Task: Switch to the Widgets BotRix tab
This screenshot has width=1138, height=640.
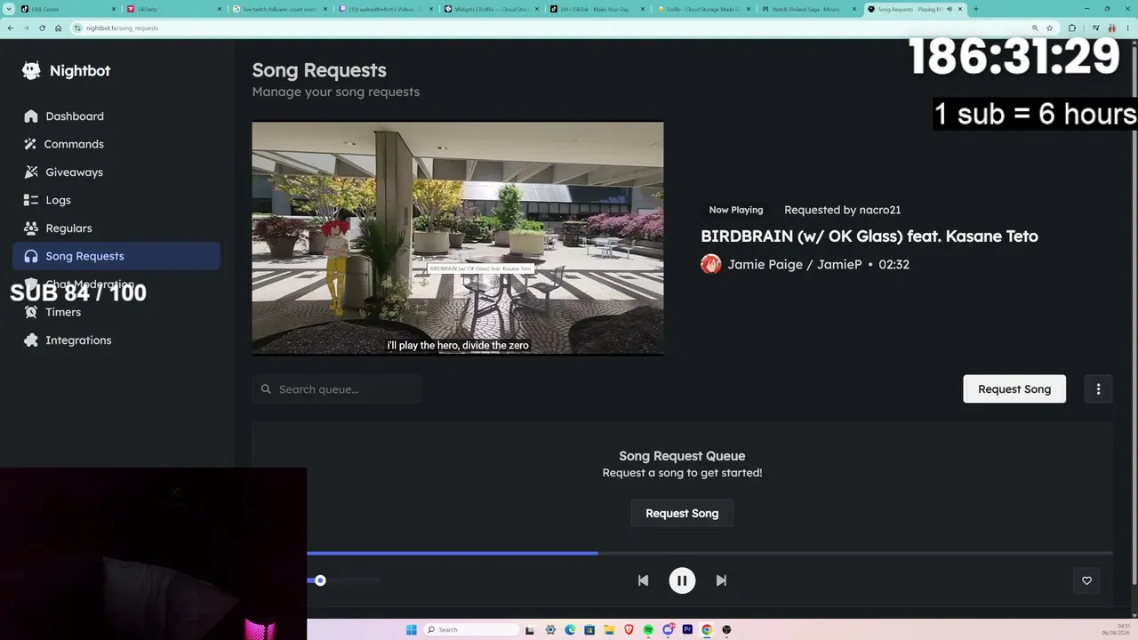Action: coord(492,9)
